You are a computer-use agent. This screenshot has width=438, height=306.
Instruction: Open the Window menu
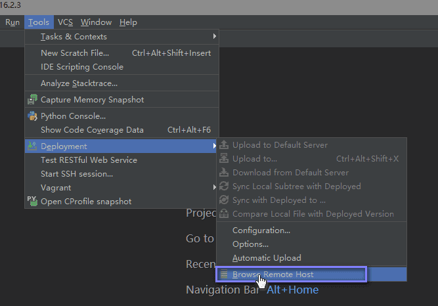pyautogui.click(x=96, y=22)
